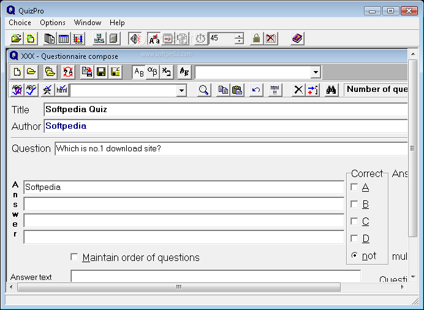Click the table grid icon
This screenshot has height=310, width=424.
pos(64,39)
